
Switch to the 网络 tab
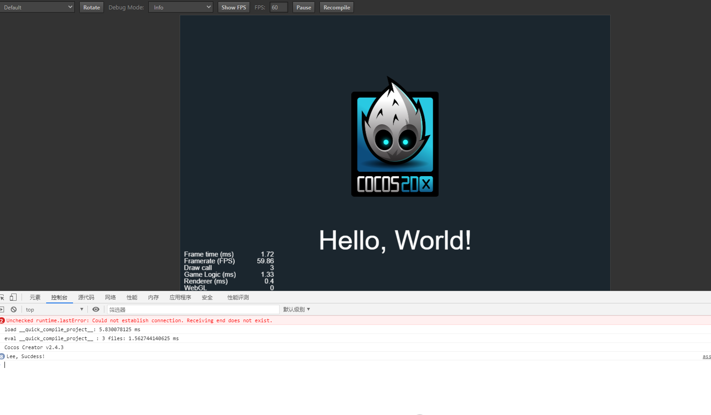[x=110, y=297]
